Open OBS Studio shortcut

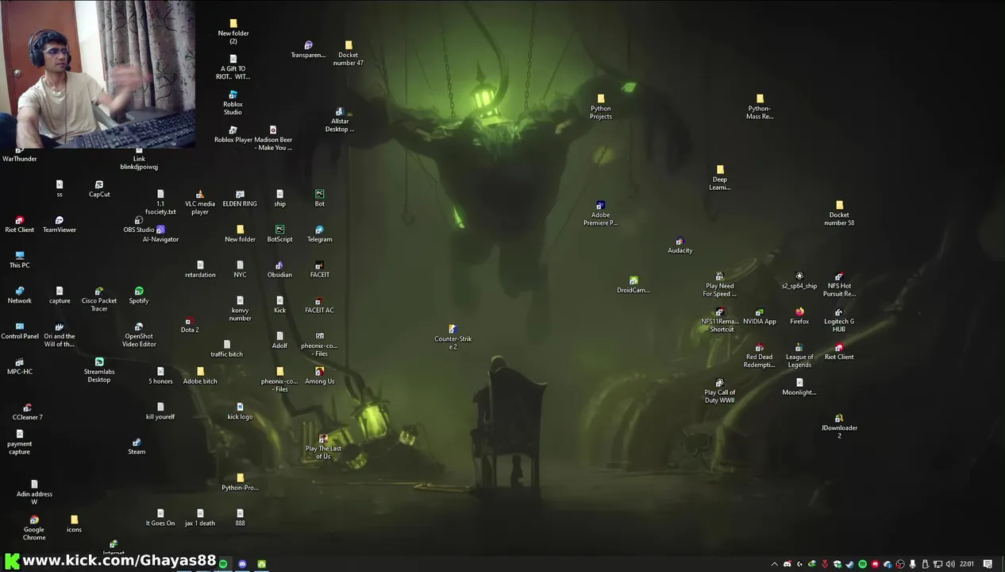pyautogui.click(x=139, y=225)
